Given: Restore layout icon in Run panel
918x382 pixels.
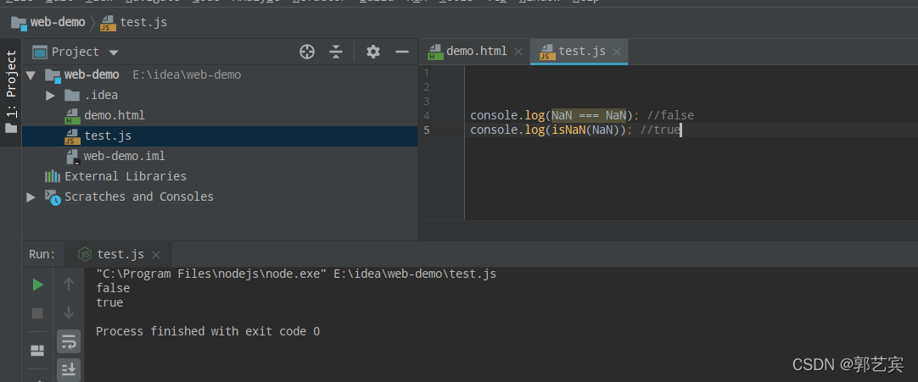Looking at the screenshot, I should 37,351.
